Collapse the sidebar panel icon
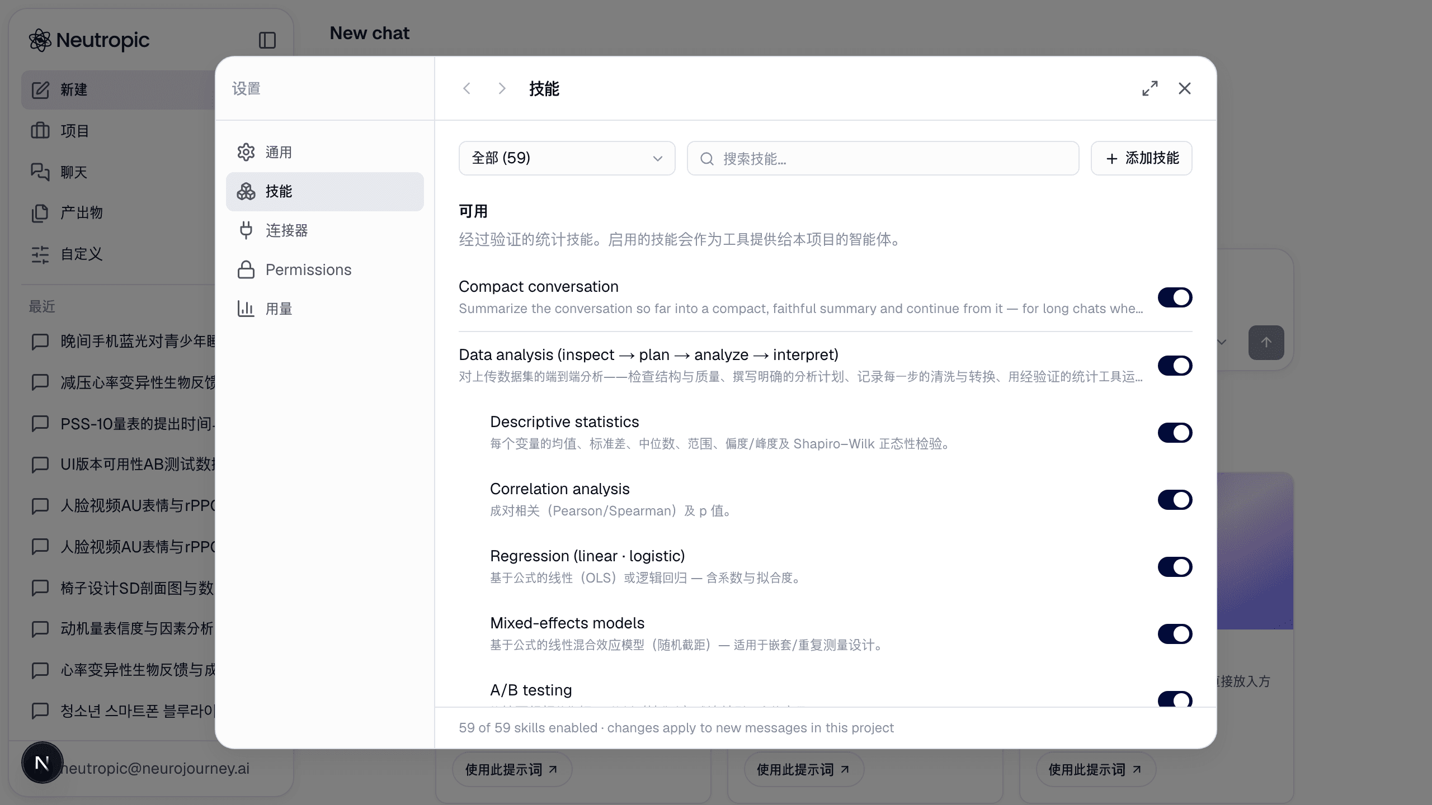The height and width of the screenshot is (805, 1432). click(x=267, y=40)
